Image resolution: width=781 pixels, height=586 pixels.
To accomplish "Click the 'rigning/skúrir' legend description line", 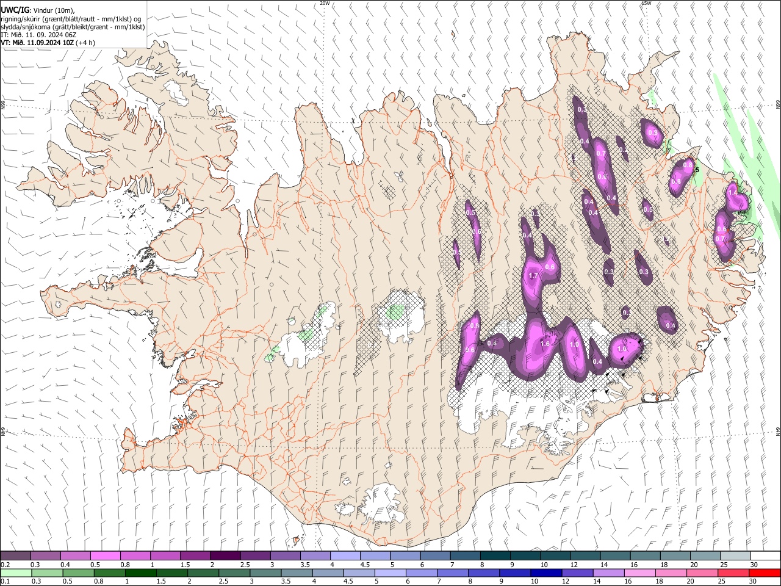I will click(72, 19).
